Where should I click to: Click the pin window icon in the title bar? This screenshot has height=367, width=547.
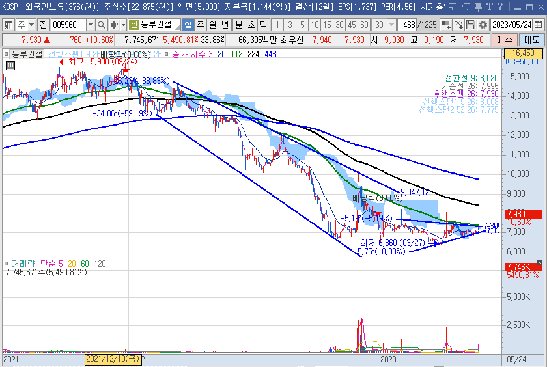[478, 7]
